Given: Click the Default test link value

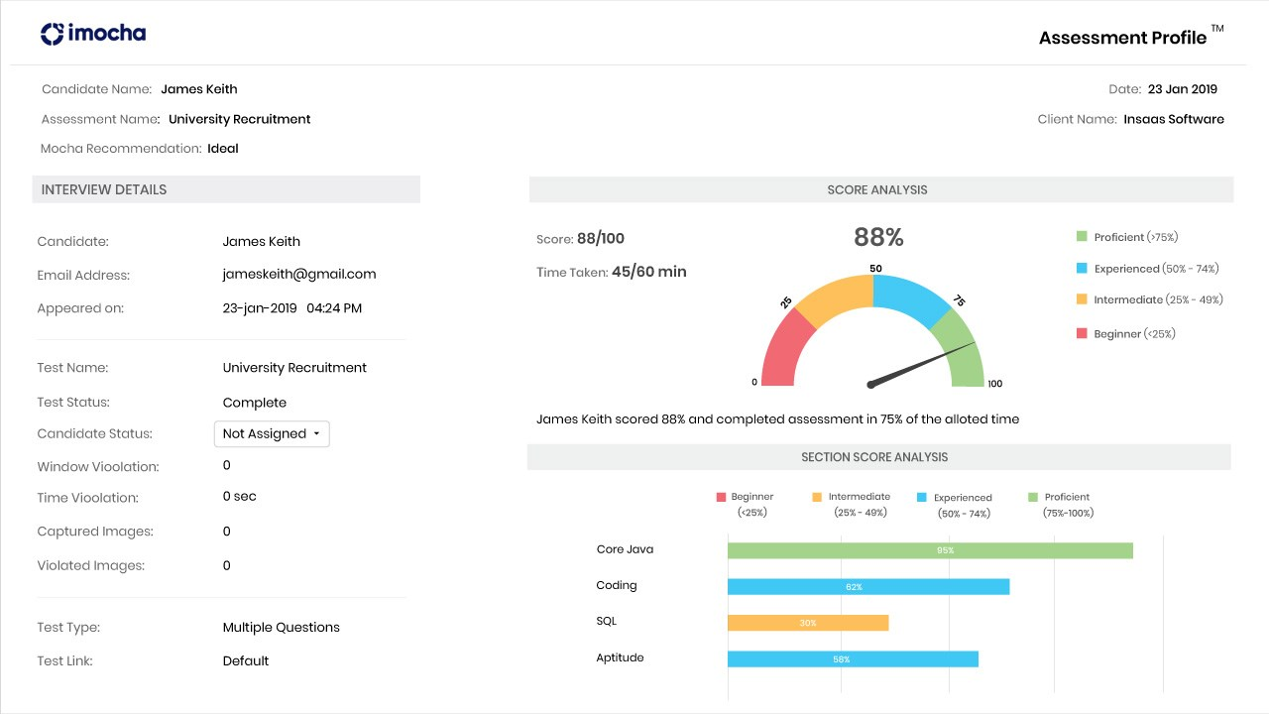Looking at the screenshot, I should point(246,661).
